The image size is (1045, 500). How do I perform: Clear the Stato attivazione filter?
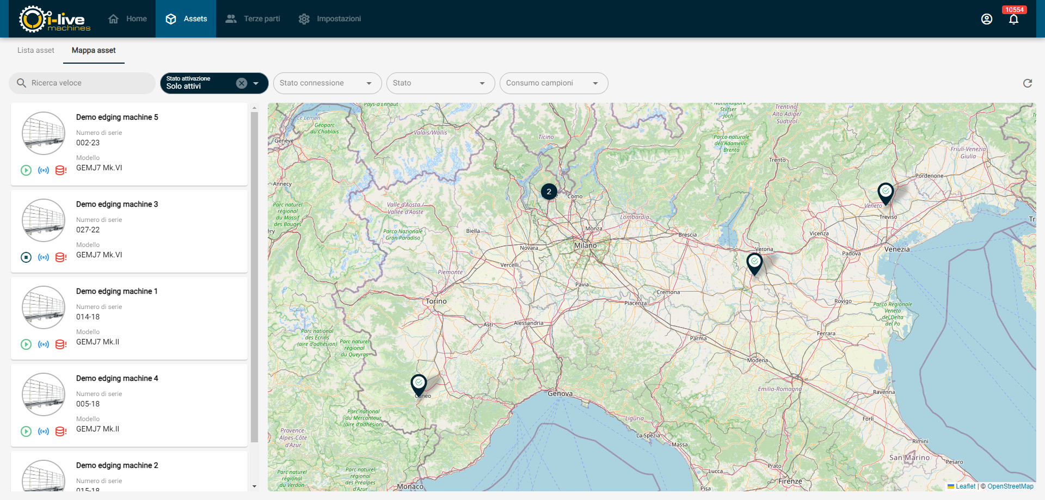[x=242, y=83]
